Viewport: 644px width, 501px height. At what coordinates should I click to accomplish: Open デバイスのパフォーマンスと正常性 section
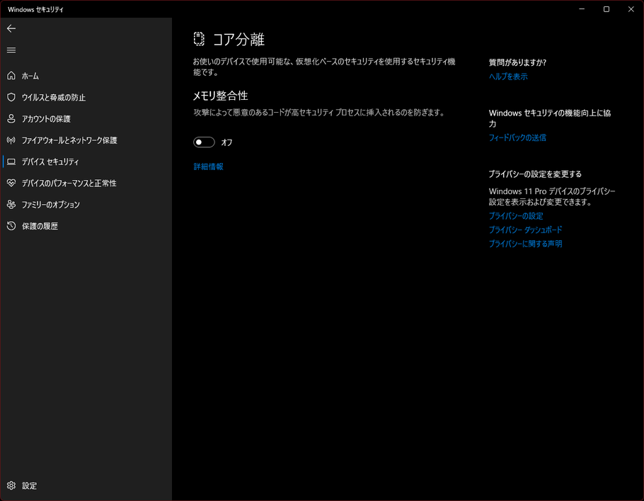click(x=86, y=183)
